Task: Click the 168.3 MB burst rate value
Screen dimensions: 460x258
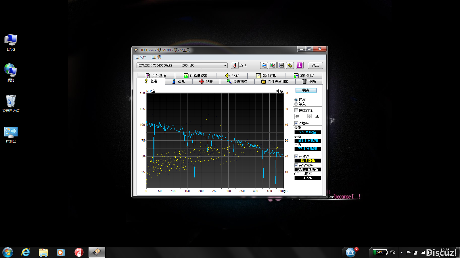Action: [308, 169]
